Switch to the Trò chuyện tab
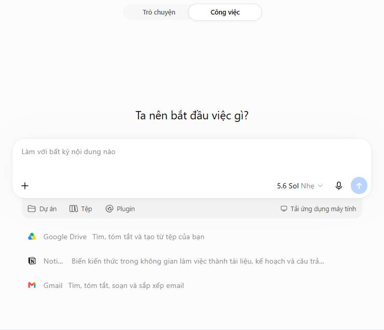 [159, 12]
